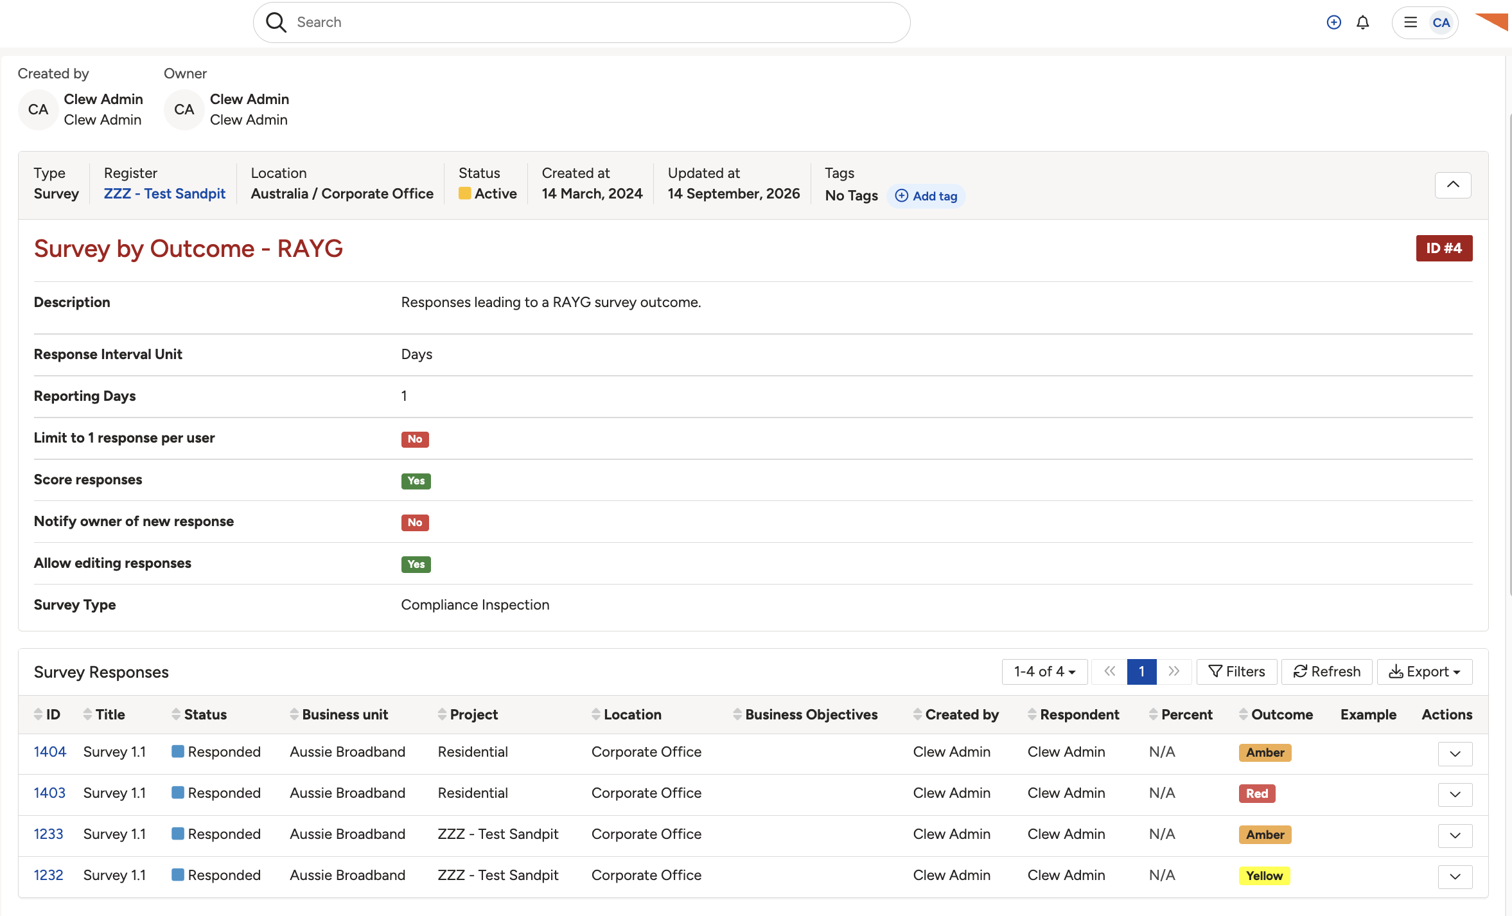The height and width of the screenshot is (916, 1512).
Task: Click the add (plus circle) icon in header
Action: [1334, 22]
